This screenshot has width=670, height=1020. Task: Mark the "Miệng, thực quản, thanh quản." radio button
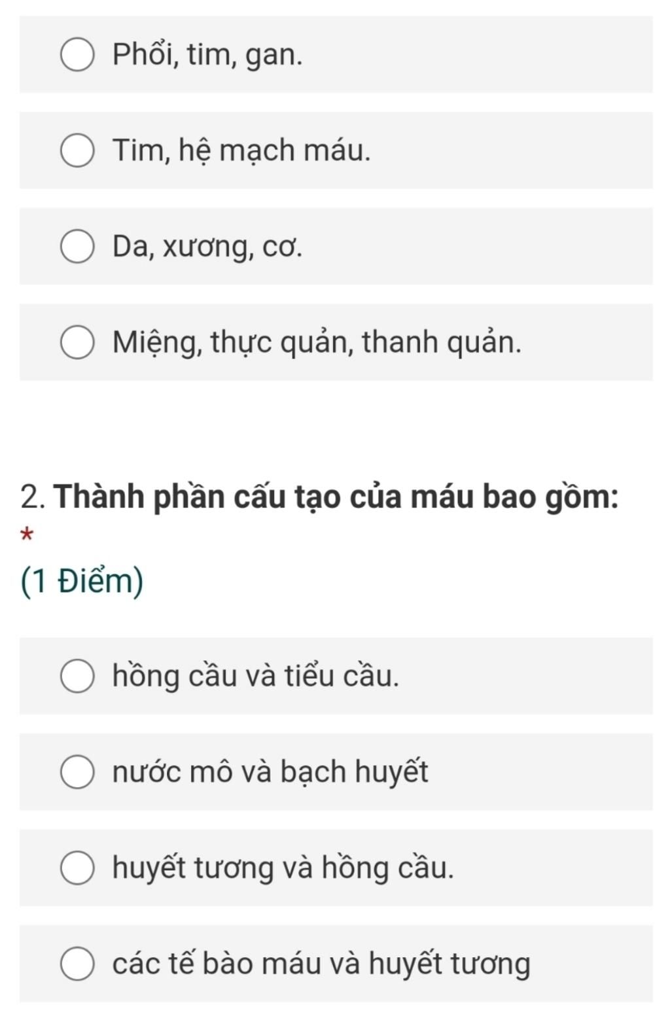[77, 343]
